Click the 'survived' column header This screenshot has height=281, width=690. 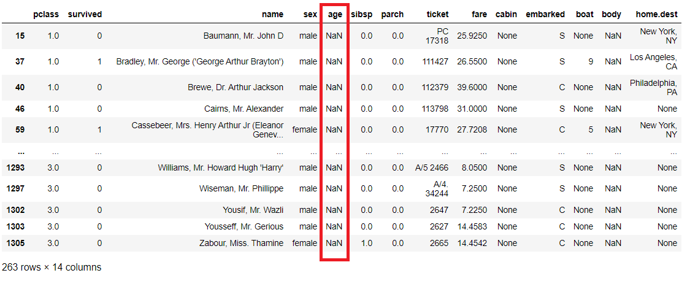tap(85, 14)
